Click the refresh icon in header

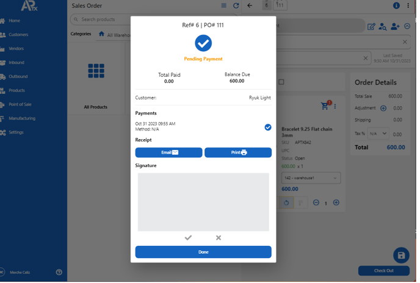tap(236, 5)
